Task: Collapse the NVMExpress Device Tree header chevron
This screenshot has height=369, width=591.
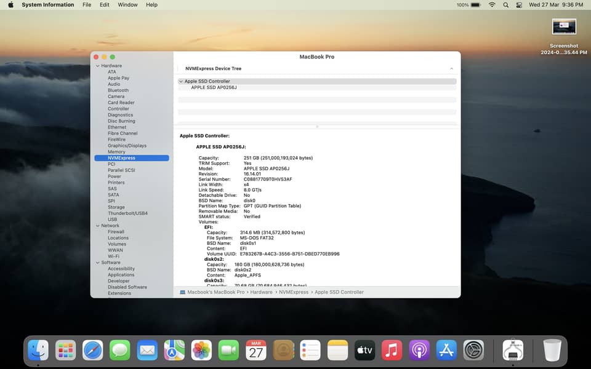Action: (x=451, y=69)
